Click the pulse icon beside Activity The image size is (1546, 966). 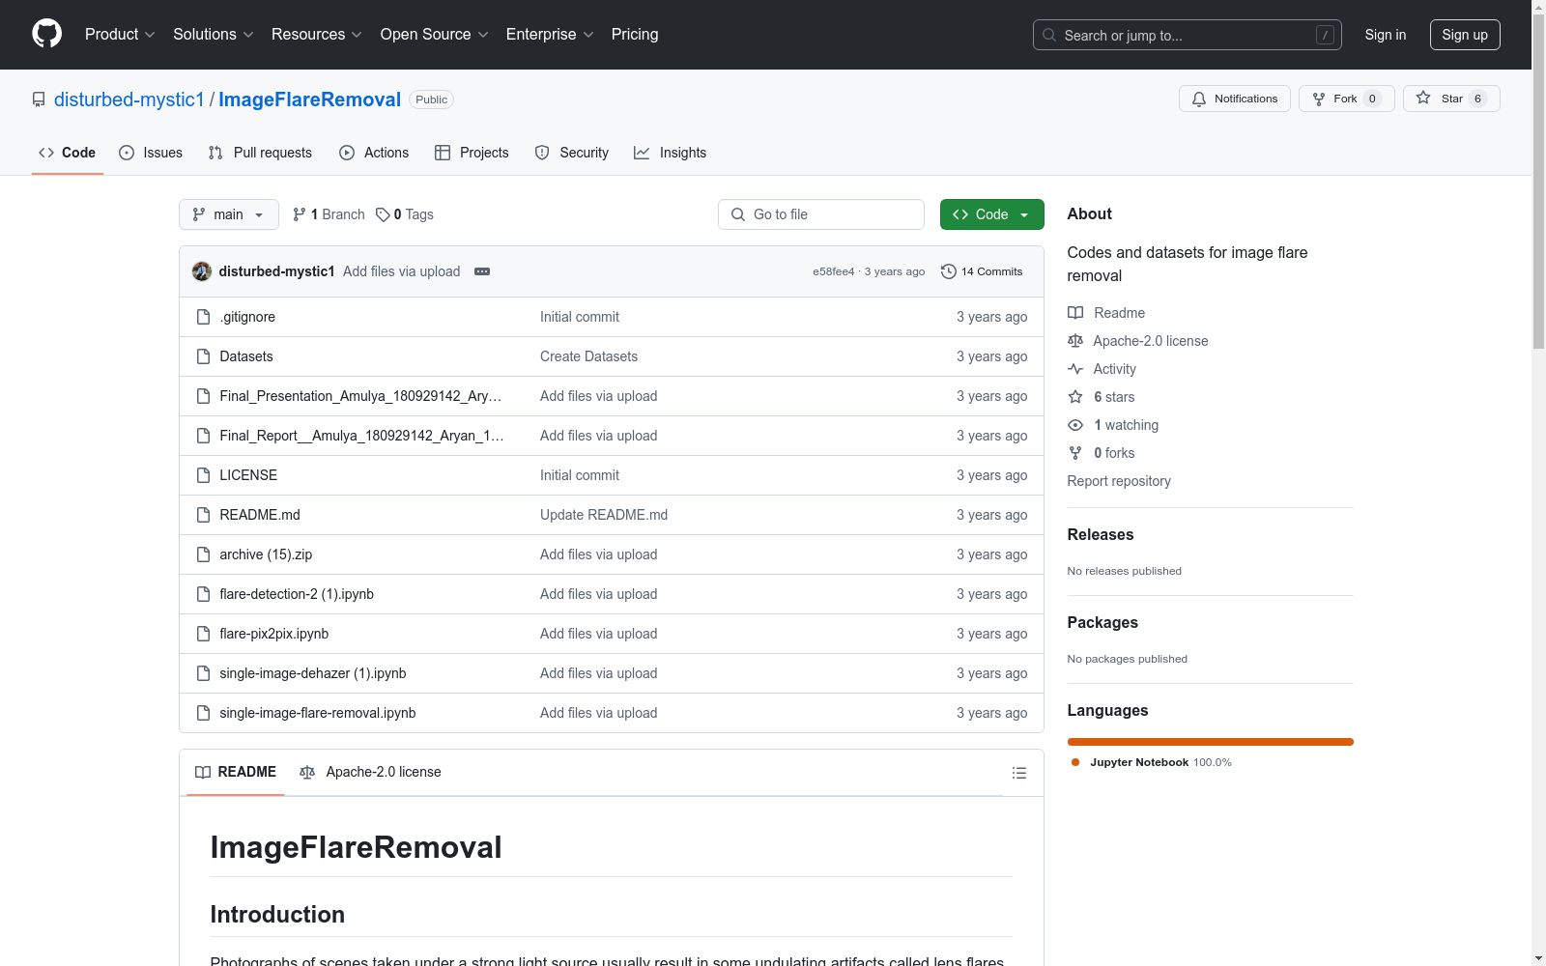tap(1075, 369)
